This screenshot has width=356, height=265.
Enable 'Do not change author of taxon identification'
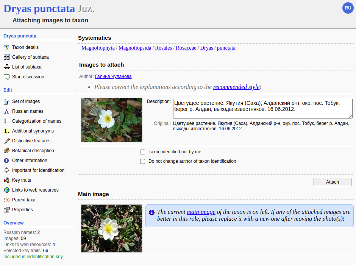tap(142, 162)
